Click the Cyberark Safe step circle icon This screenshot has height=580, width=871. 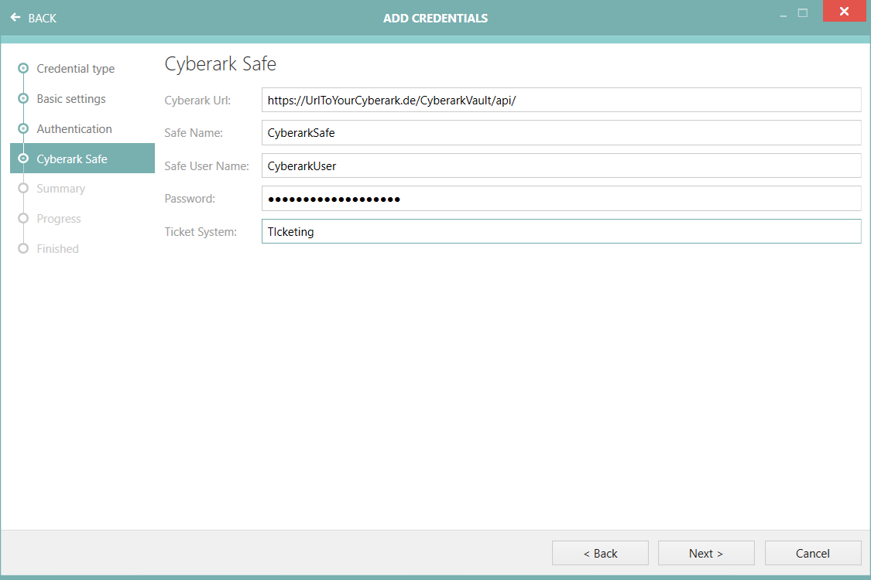[x=23, y=159]
